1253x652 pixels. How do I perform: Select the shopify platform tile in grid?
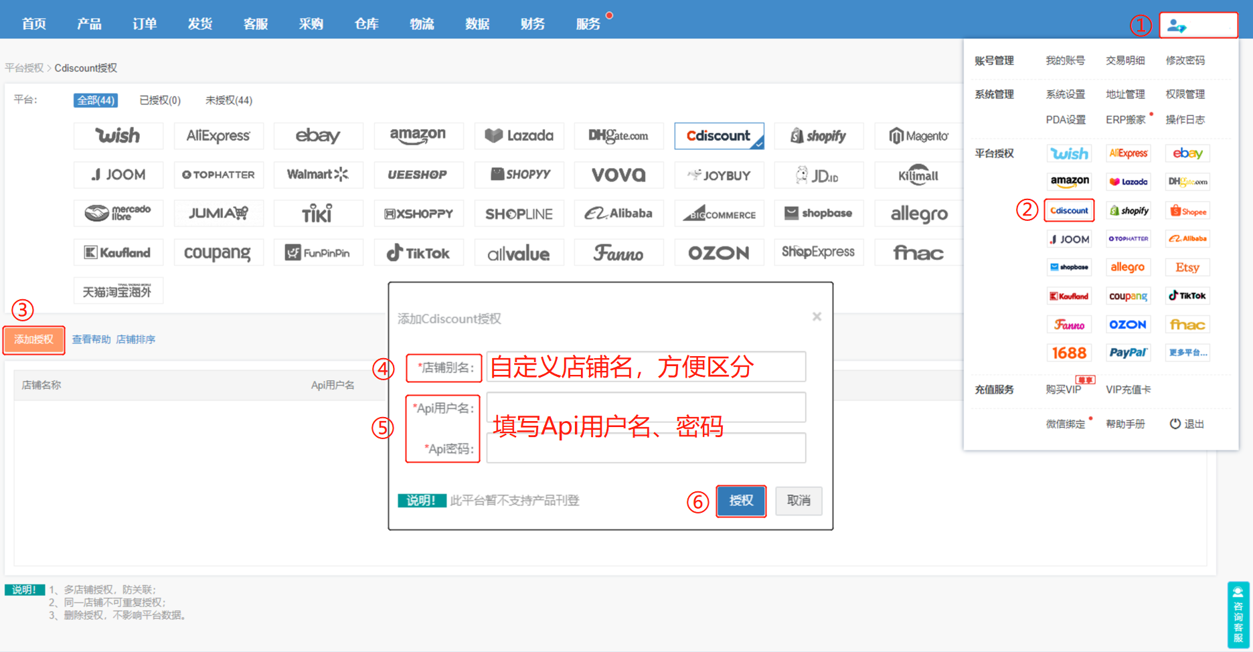(819, 136)
